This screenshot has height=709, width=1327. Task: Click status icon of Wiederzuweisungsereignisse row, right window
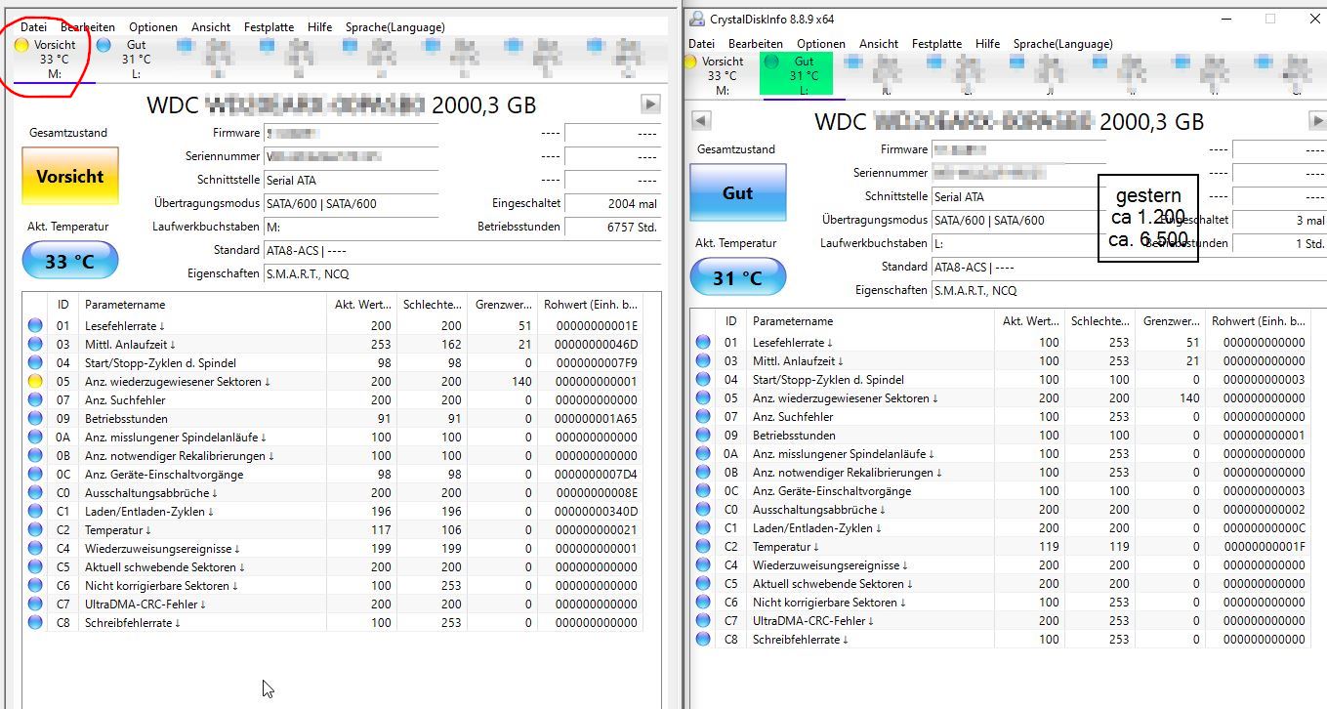click(703, 564)
